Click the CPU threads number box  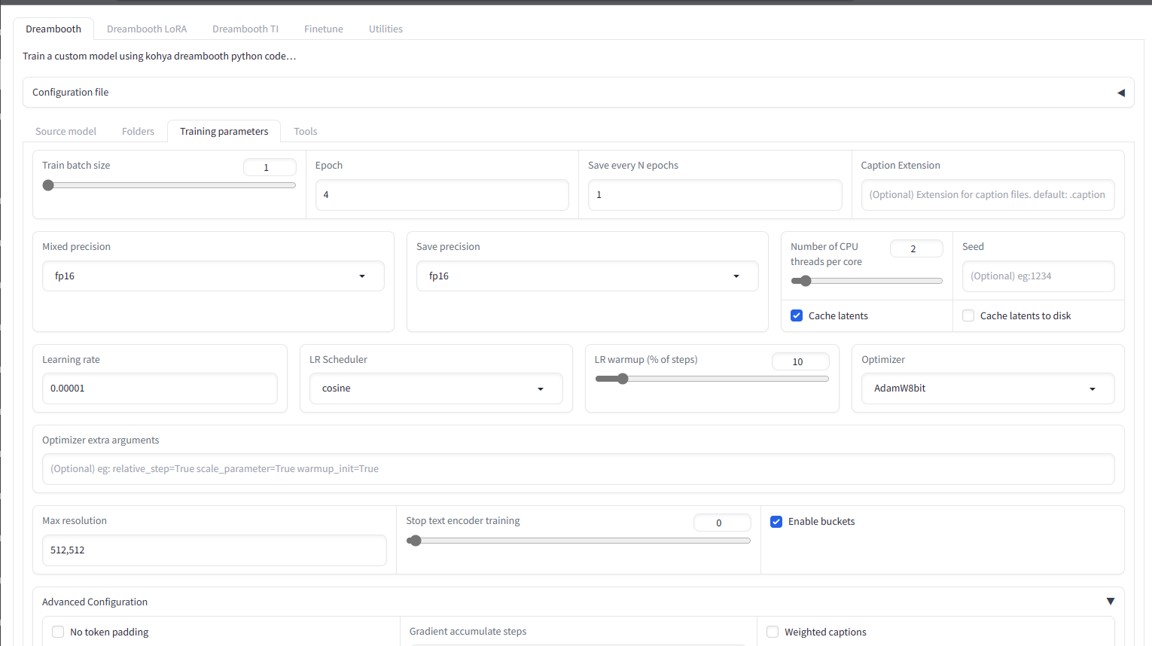point(916,248)
